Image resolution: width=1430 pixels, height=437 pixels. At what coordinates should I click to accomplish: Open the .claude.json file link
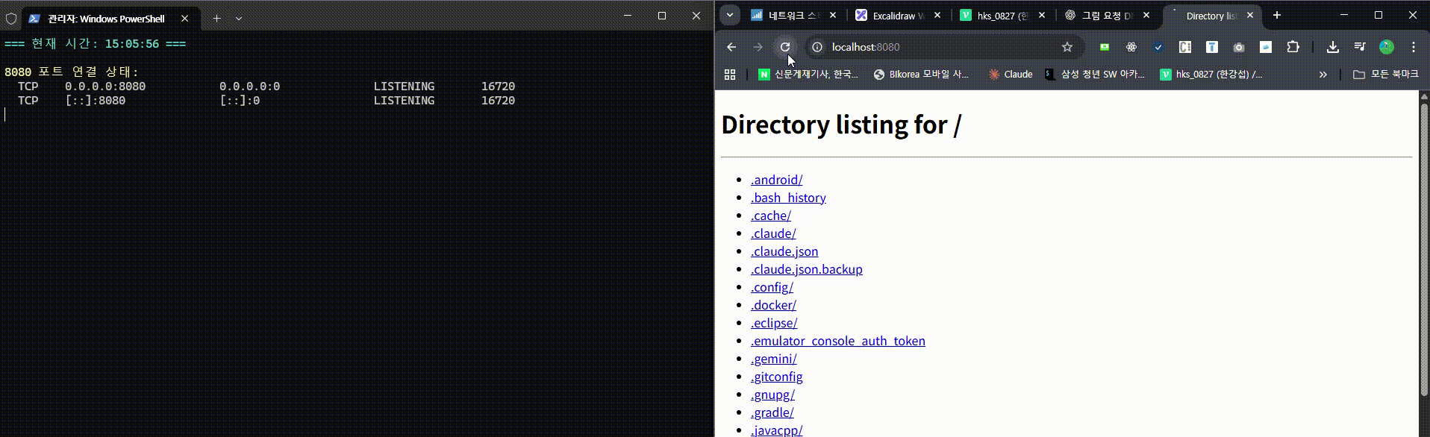click(x=784, y=251)
